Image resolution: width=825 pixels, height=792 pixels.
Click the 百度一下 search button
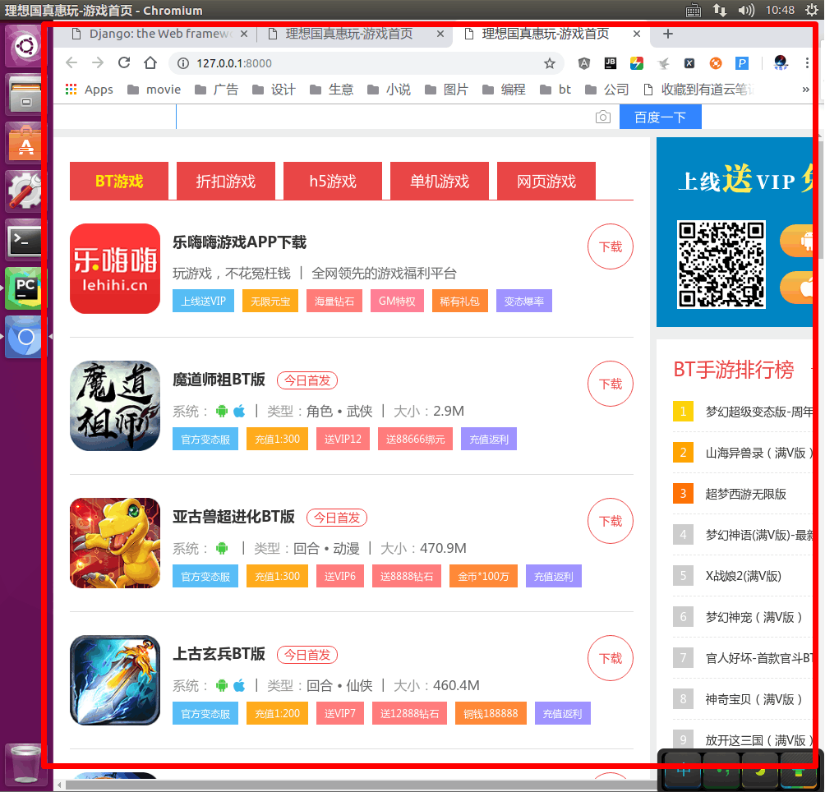pyautogui.click(x=661, y=117)
